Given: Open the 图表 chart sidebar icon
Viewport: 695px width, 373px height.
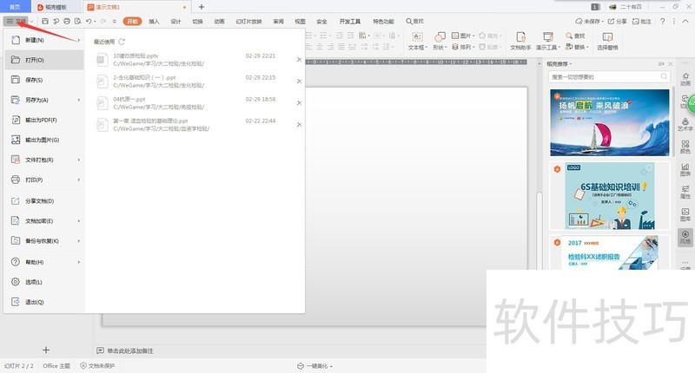Looking at the screenshot, I should tap(685, 169).
